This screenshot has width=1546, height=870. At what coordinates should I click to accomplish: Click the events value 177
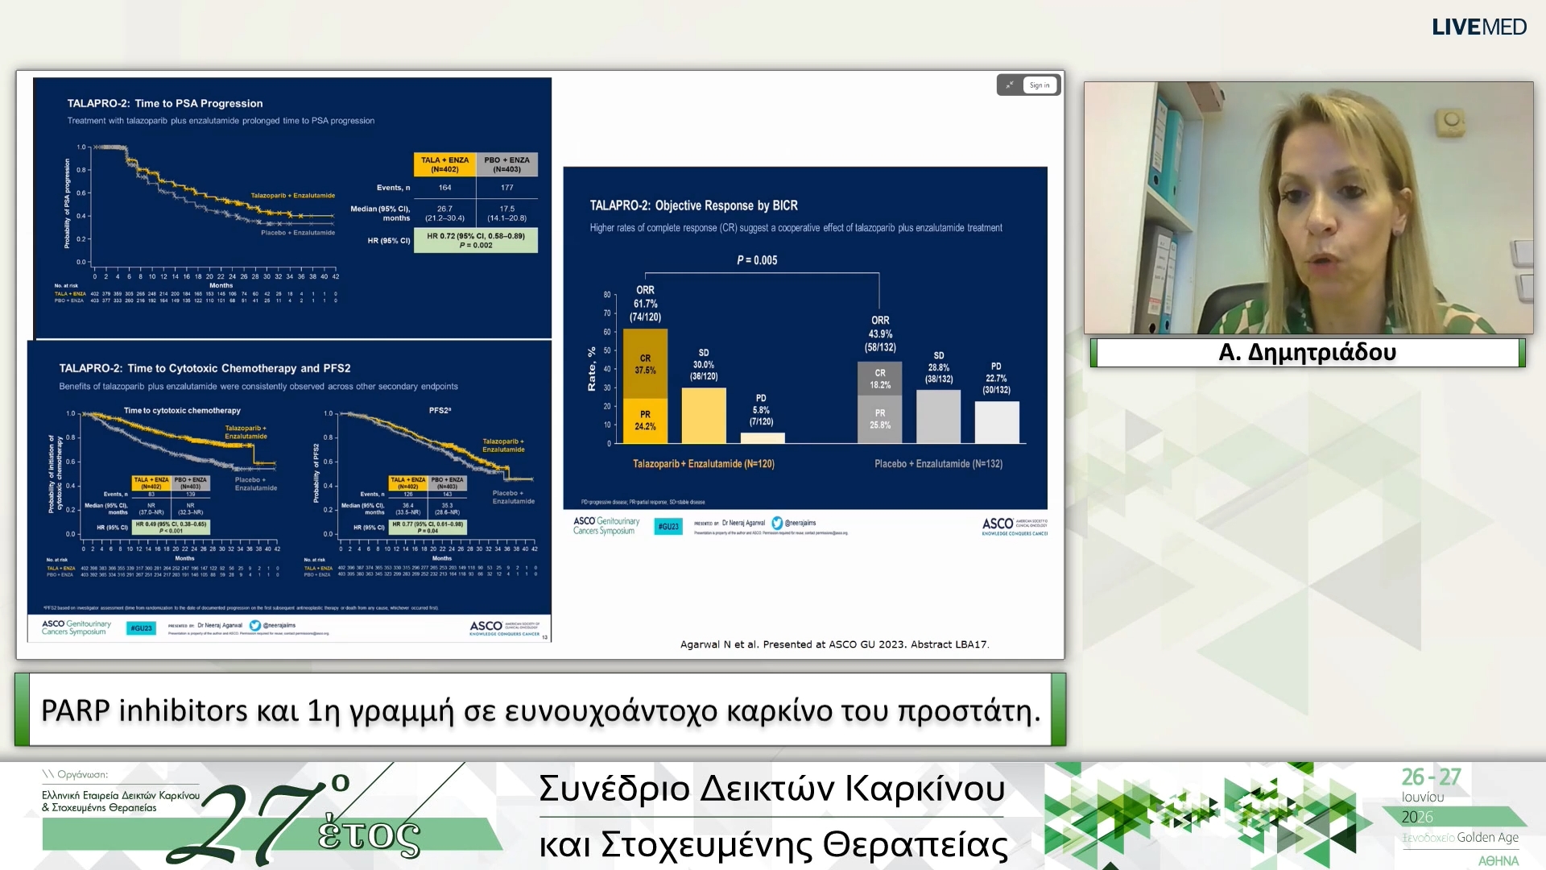pyautogui.click(x=506, y=188)
